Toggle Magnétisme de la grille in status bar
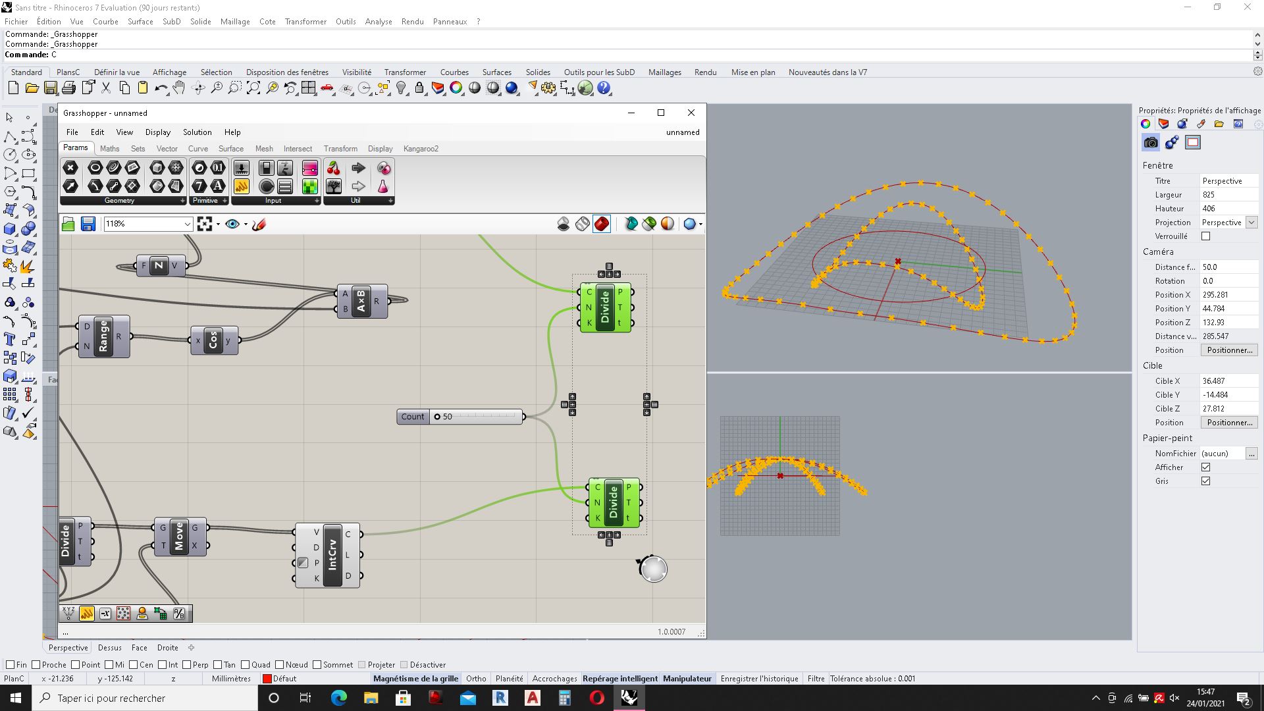This screenshot has width=1264, height=711. [415, 679]
